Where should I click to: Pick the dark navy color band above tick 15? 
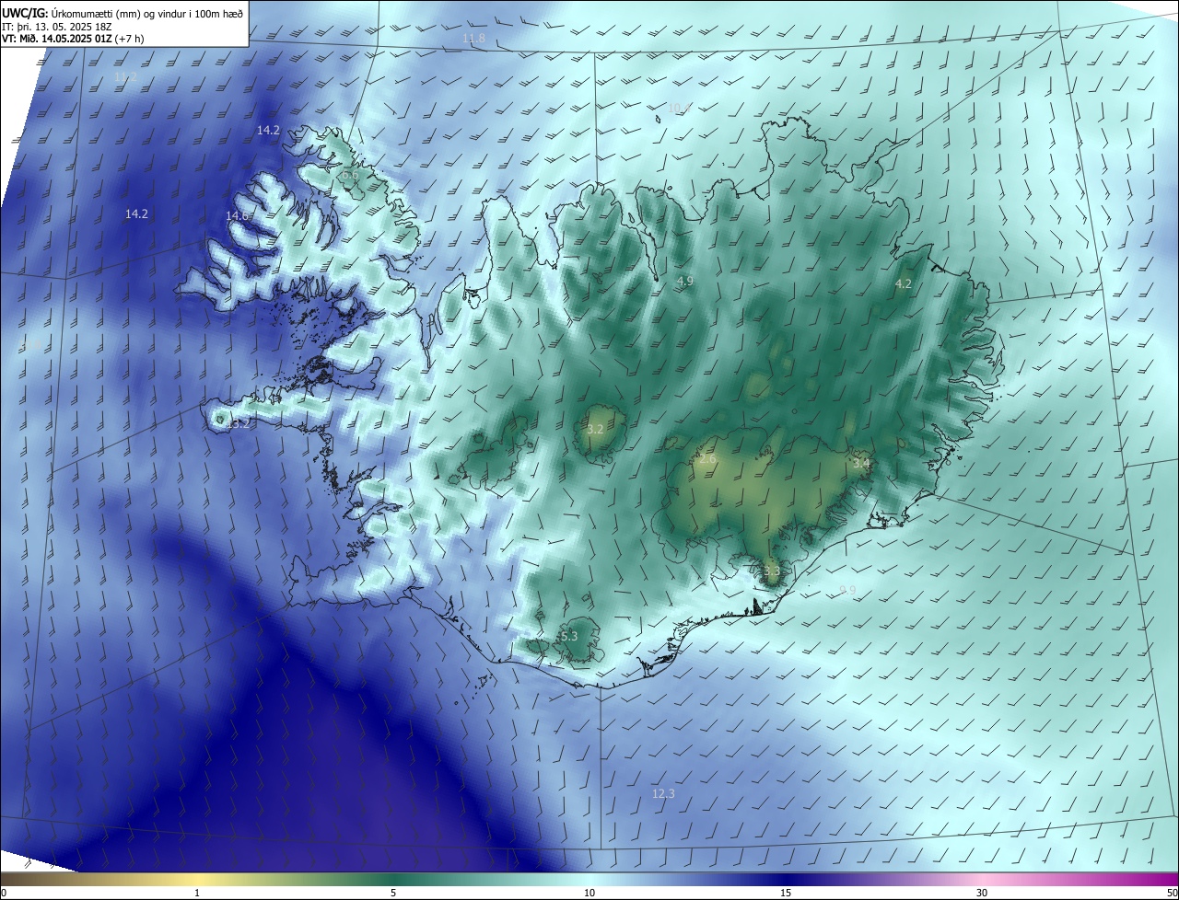[x=786, y=880]
